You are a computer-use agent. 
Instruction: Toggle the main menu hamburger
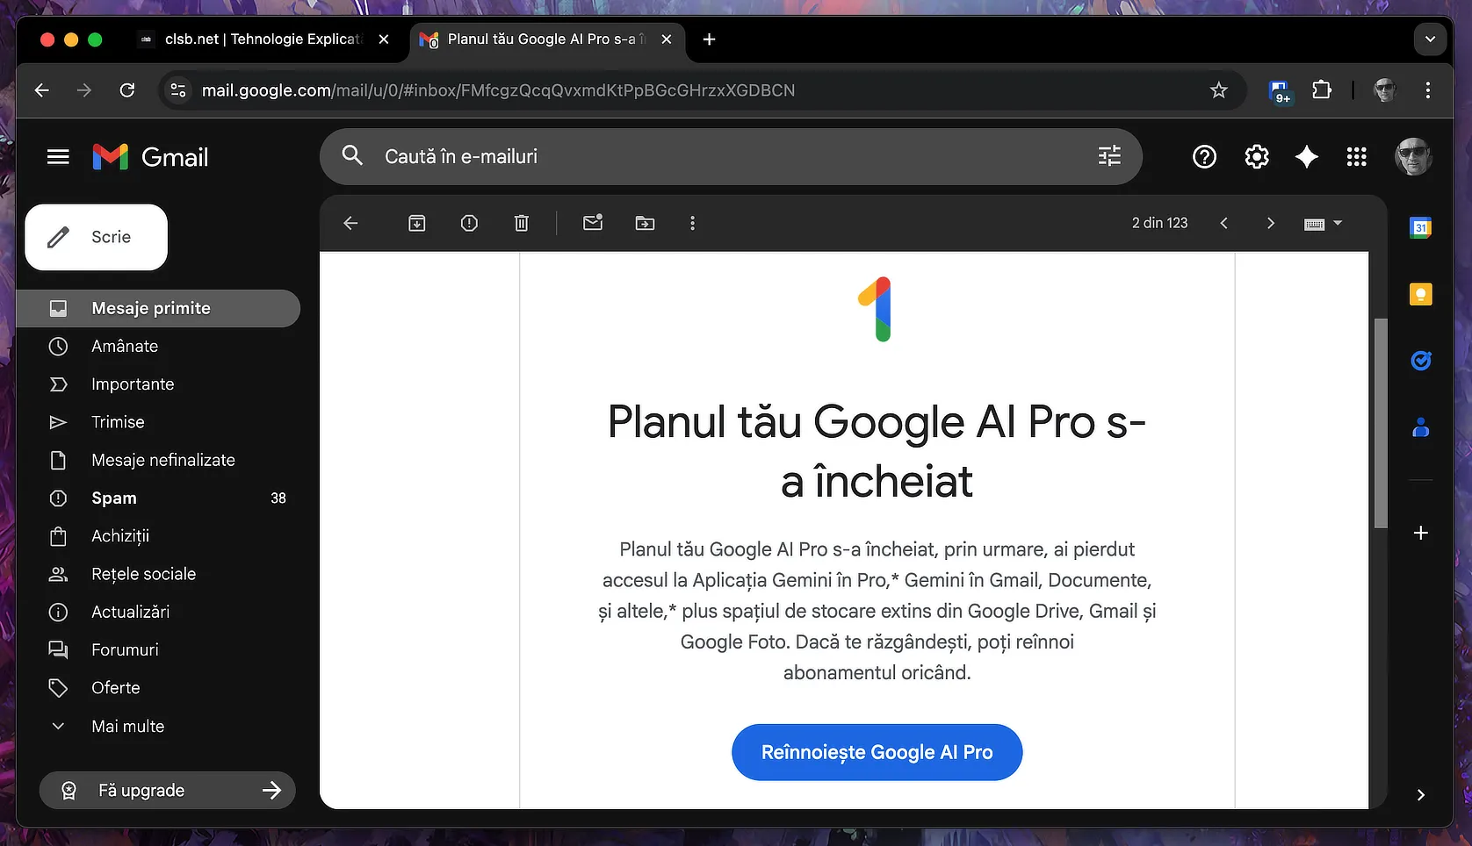point(58,157)
